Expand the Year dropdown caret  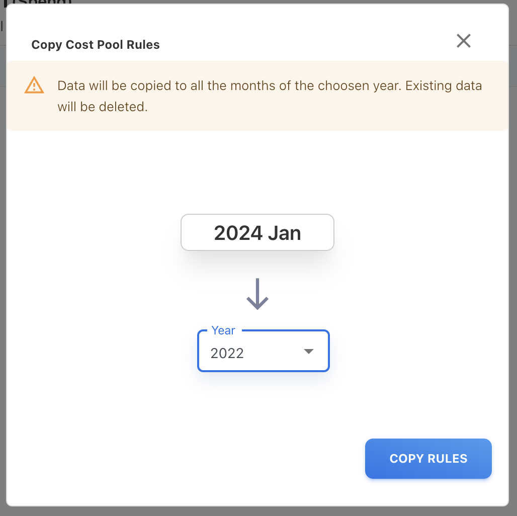pos(309,352)
